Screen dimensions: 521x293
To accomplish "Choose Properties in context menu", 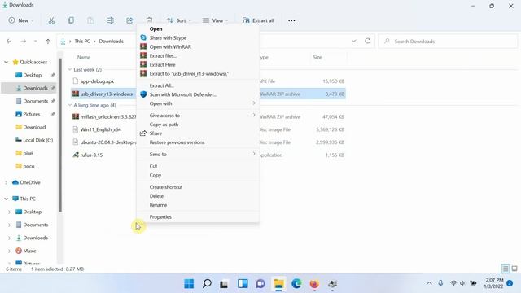I will 198,217.
